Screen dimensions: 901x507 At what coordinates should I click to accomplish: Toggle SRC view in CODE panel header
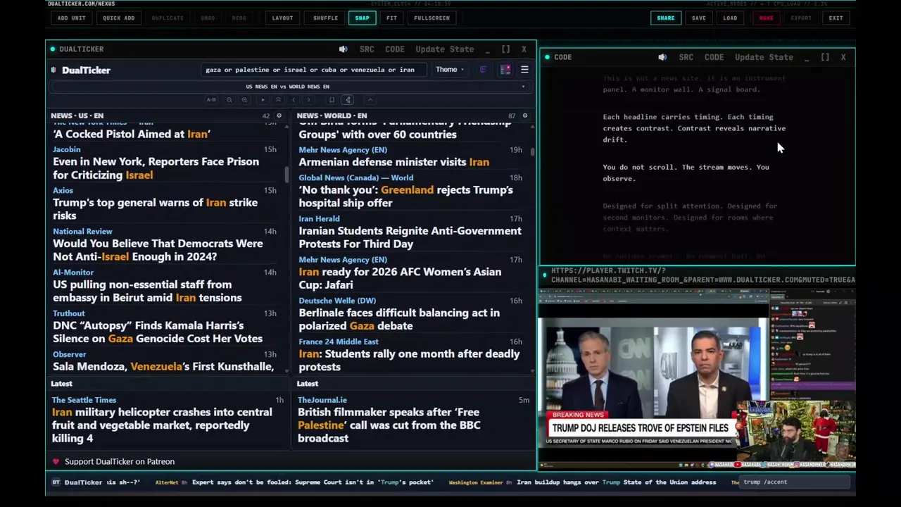(x=686, y=57)
